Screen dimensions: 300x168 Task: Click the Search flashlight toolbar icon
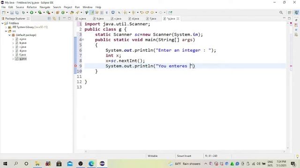coord(77,13)
